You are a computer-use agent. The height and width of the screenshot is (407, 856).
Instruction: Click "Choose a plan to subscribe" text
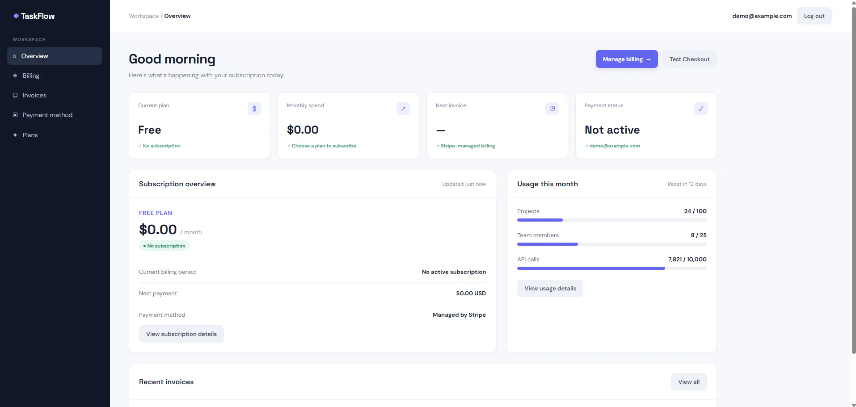click(x=324, y=146)
